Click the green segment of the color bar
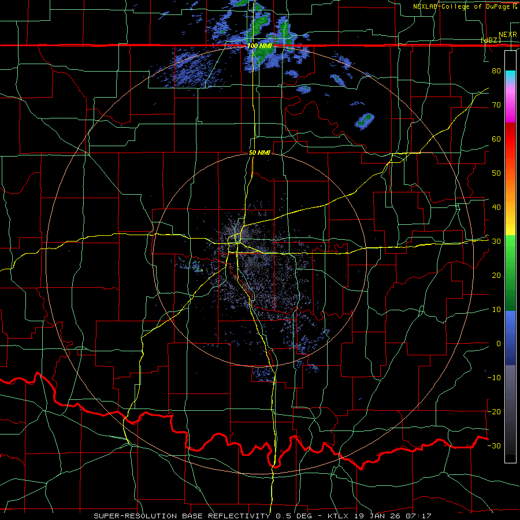The image size is (520, 520). 510,273
